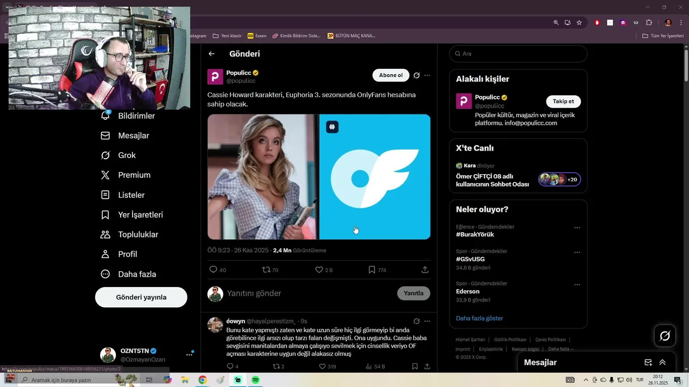Open volume control in system tray
689x387 pixels.
[x=629, y=380]
